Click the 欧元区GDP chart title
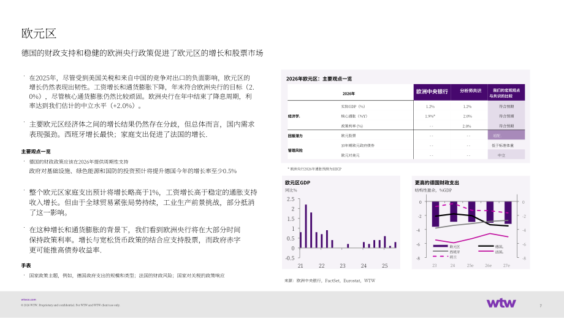564x318 pixels. pyautogui.click(x=297, y=182)
